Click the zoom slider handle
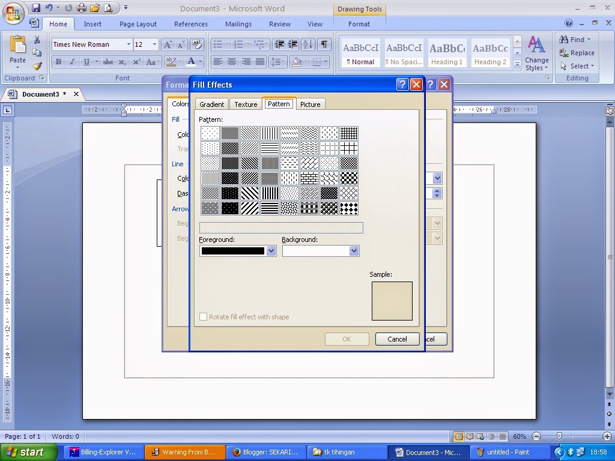 (559, 436)
